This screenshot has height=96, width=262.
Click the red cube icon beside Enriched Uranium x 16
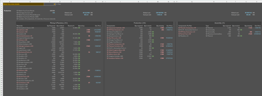click(17, 36)
